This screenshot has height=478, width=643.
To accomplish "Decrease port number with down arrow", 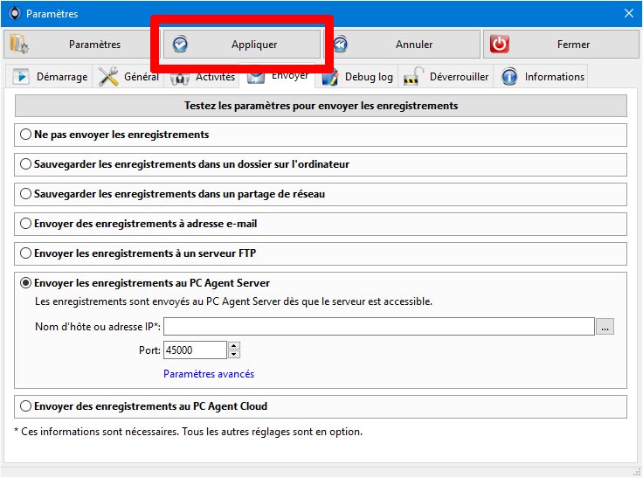I will tap(234, 354).
